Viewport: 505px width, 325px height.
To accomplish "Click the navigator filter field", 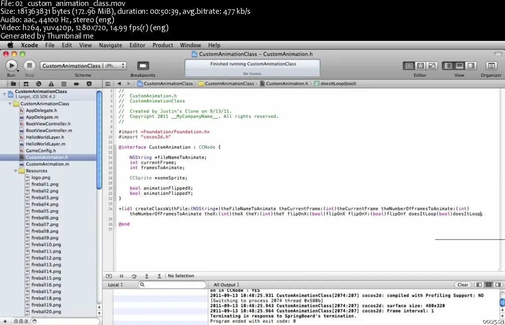I will click(66, 322).
